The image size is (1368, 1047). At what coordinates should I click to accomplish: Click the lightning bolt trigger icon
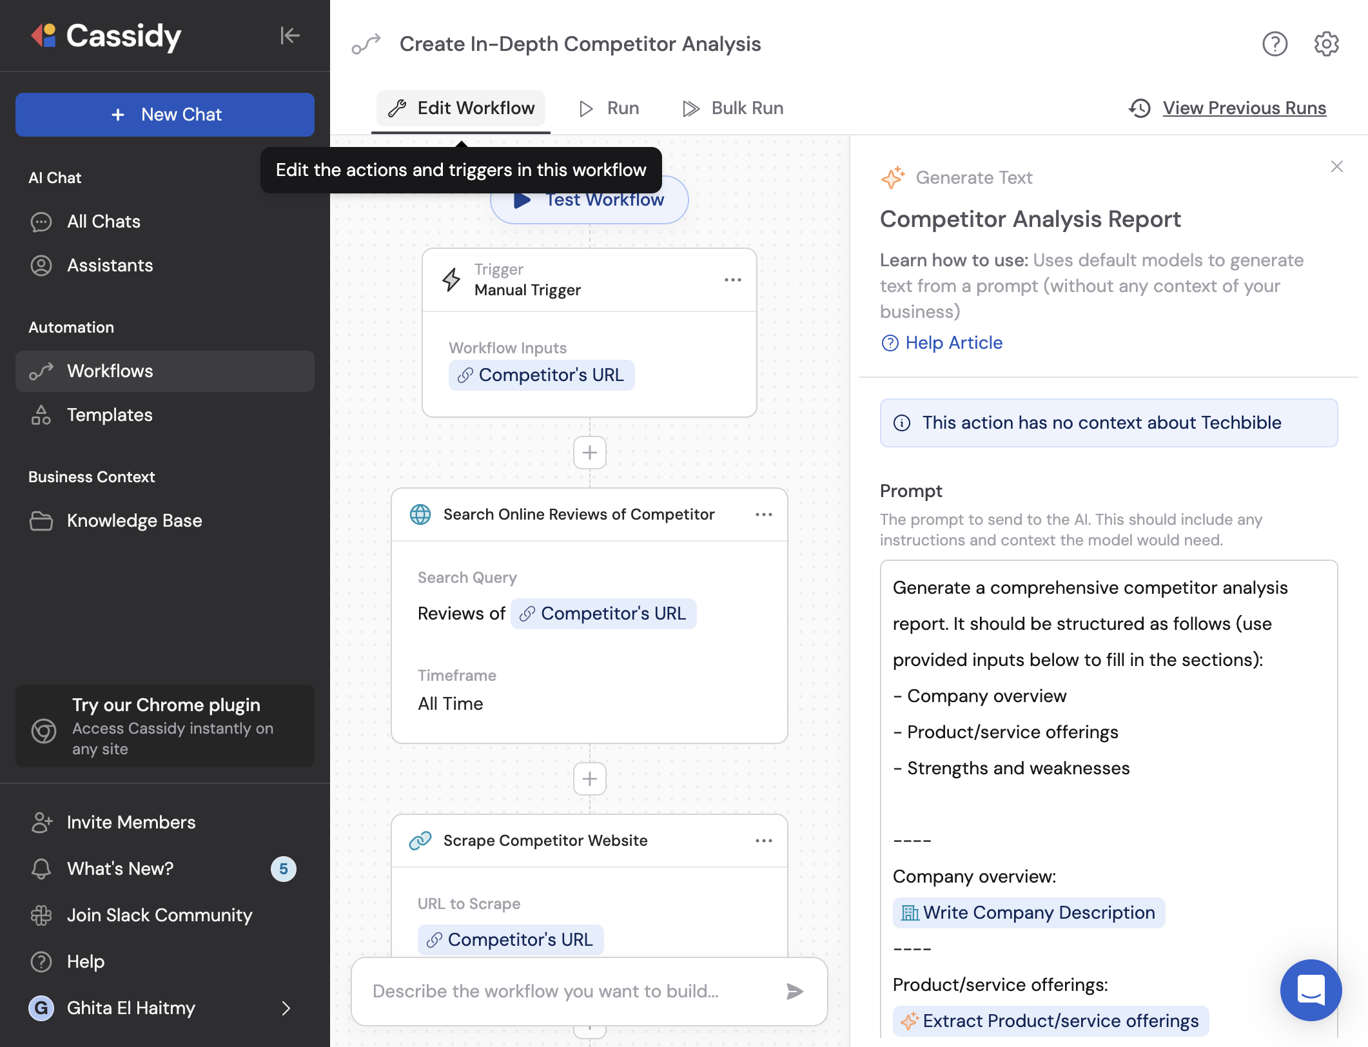pyautogui.click(x=451, y=280)
